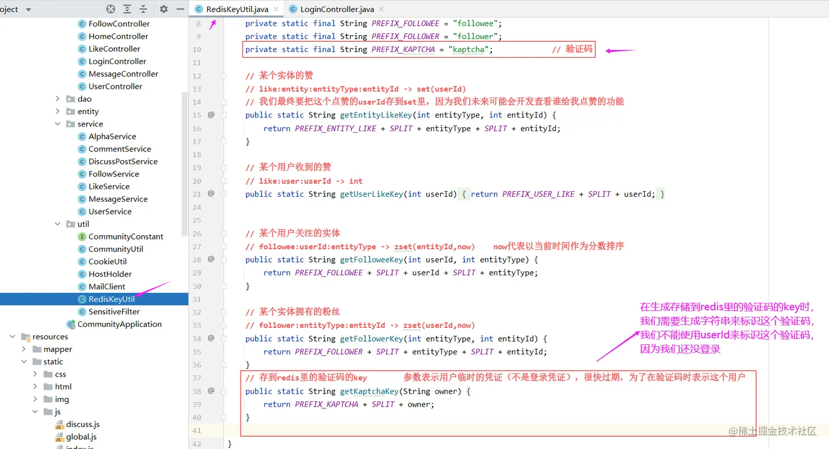Select DiscussPostService in project tree
Viewport: 829px width, 449px height.
pos(123,162)
